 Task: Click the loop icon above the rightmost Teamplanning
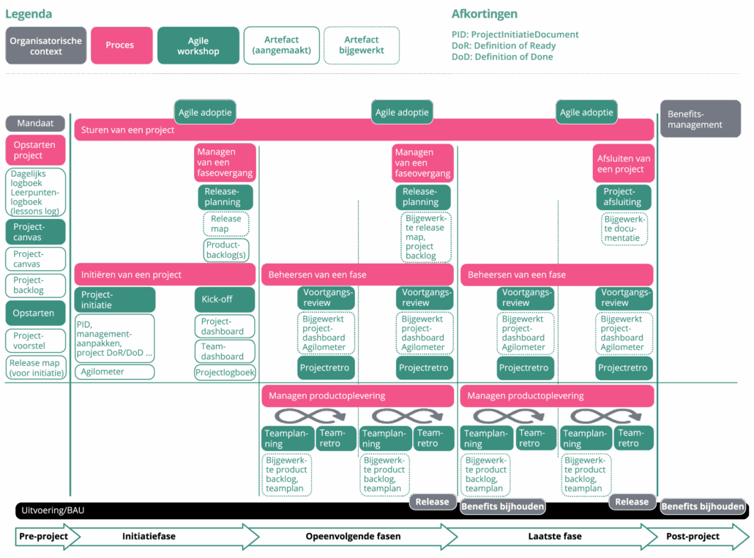tap(586, 416)
